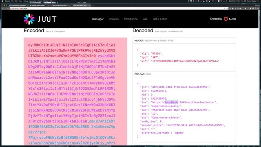
Task: Click the "session_state" value
Action: (195, 125)
